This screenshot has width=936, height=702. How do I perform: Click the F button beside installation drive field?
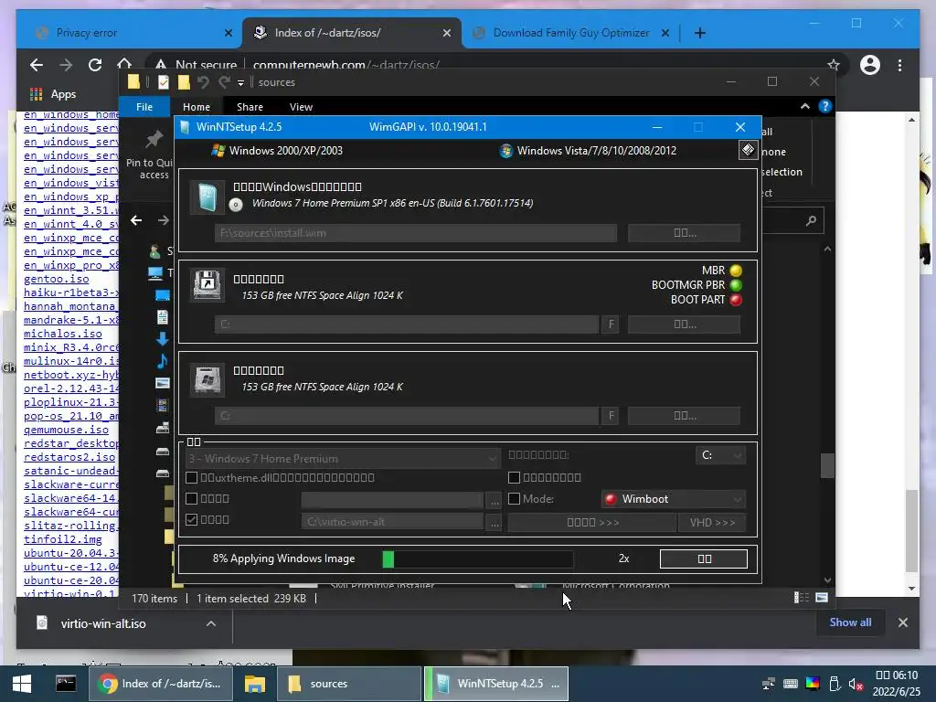(610, 416)
